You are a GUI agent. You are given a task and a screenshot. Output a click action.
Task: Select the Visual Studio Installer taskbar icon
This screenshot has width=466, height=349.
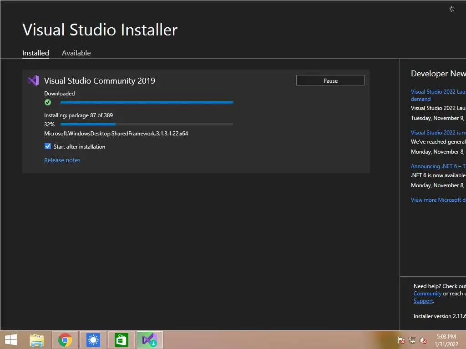[149, 340]
